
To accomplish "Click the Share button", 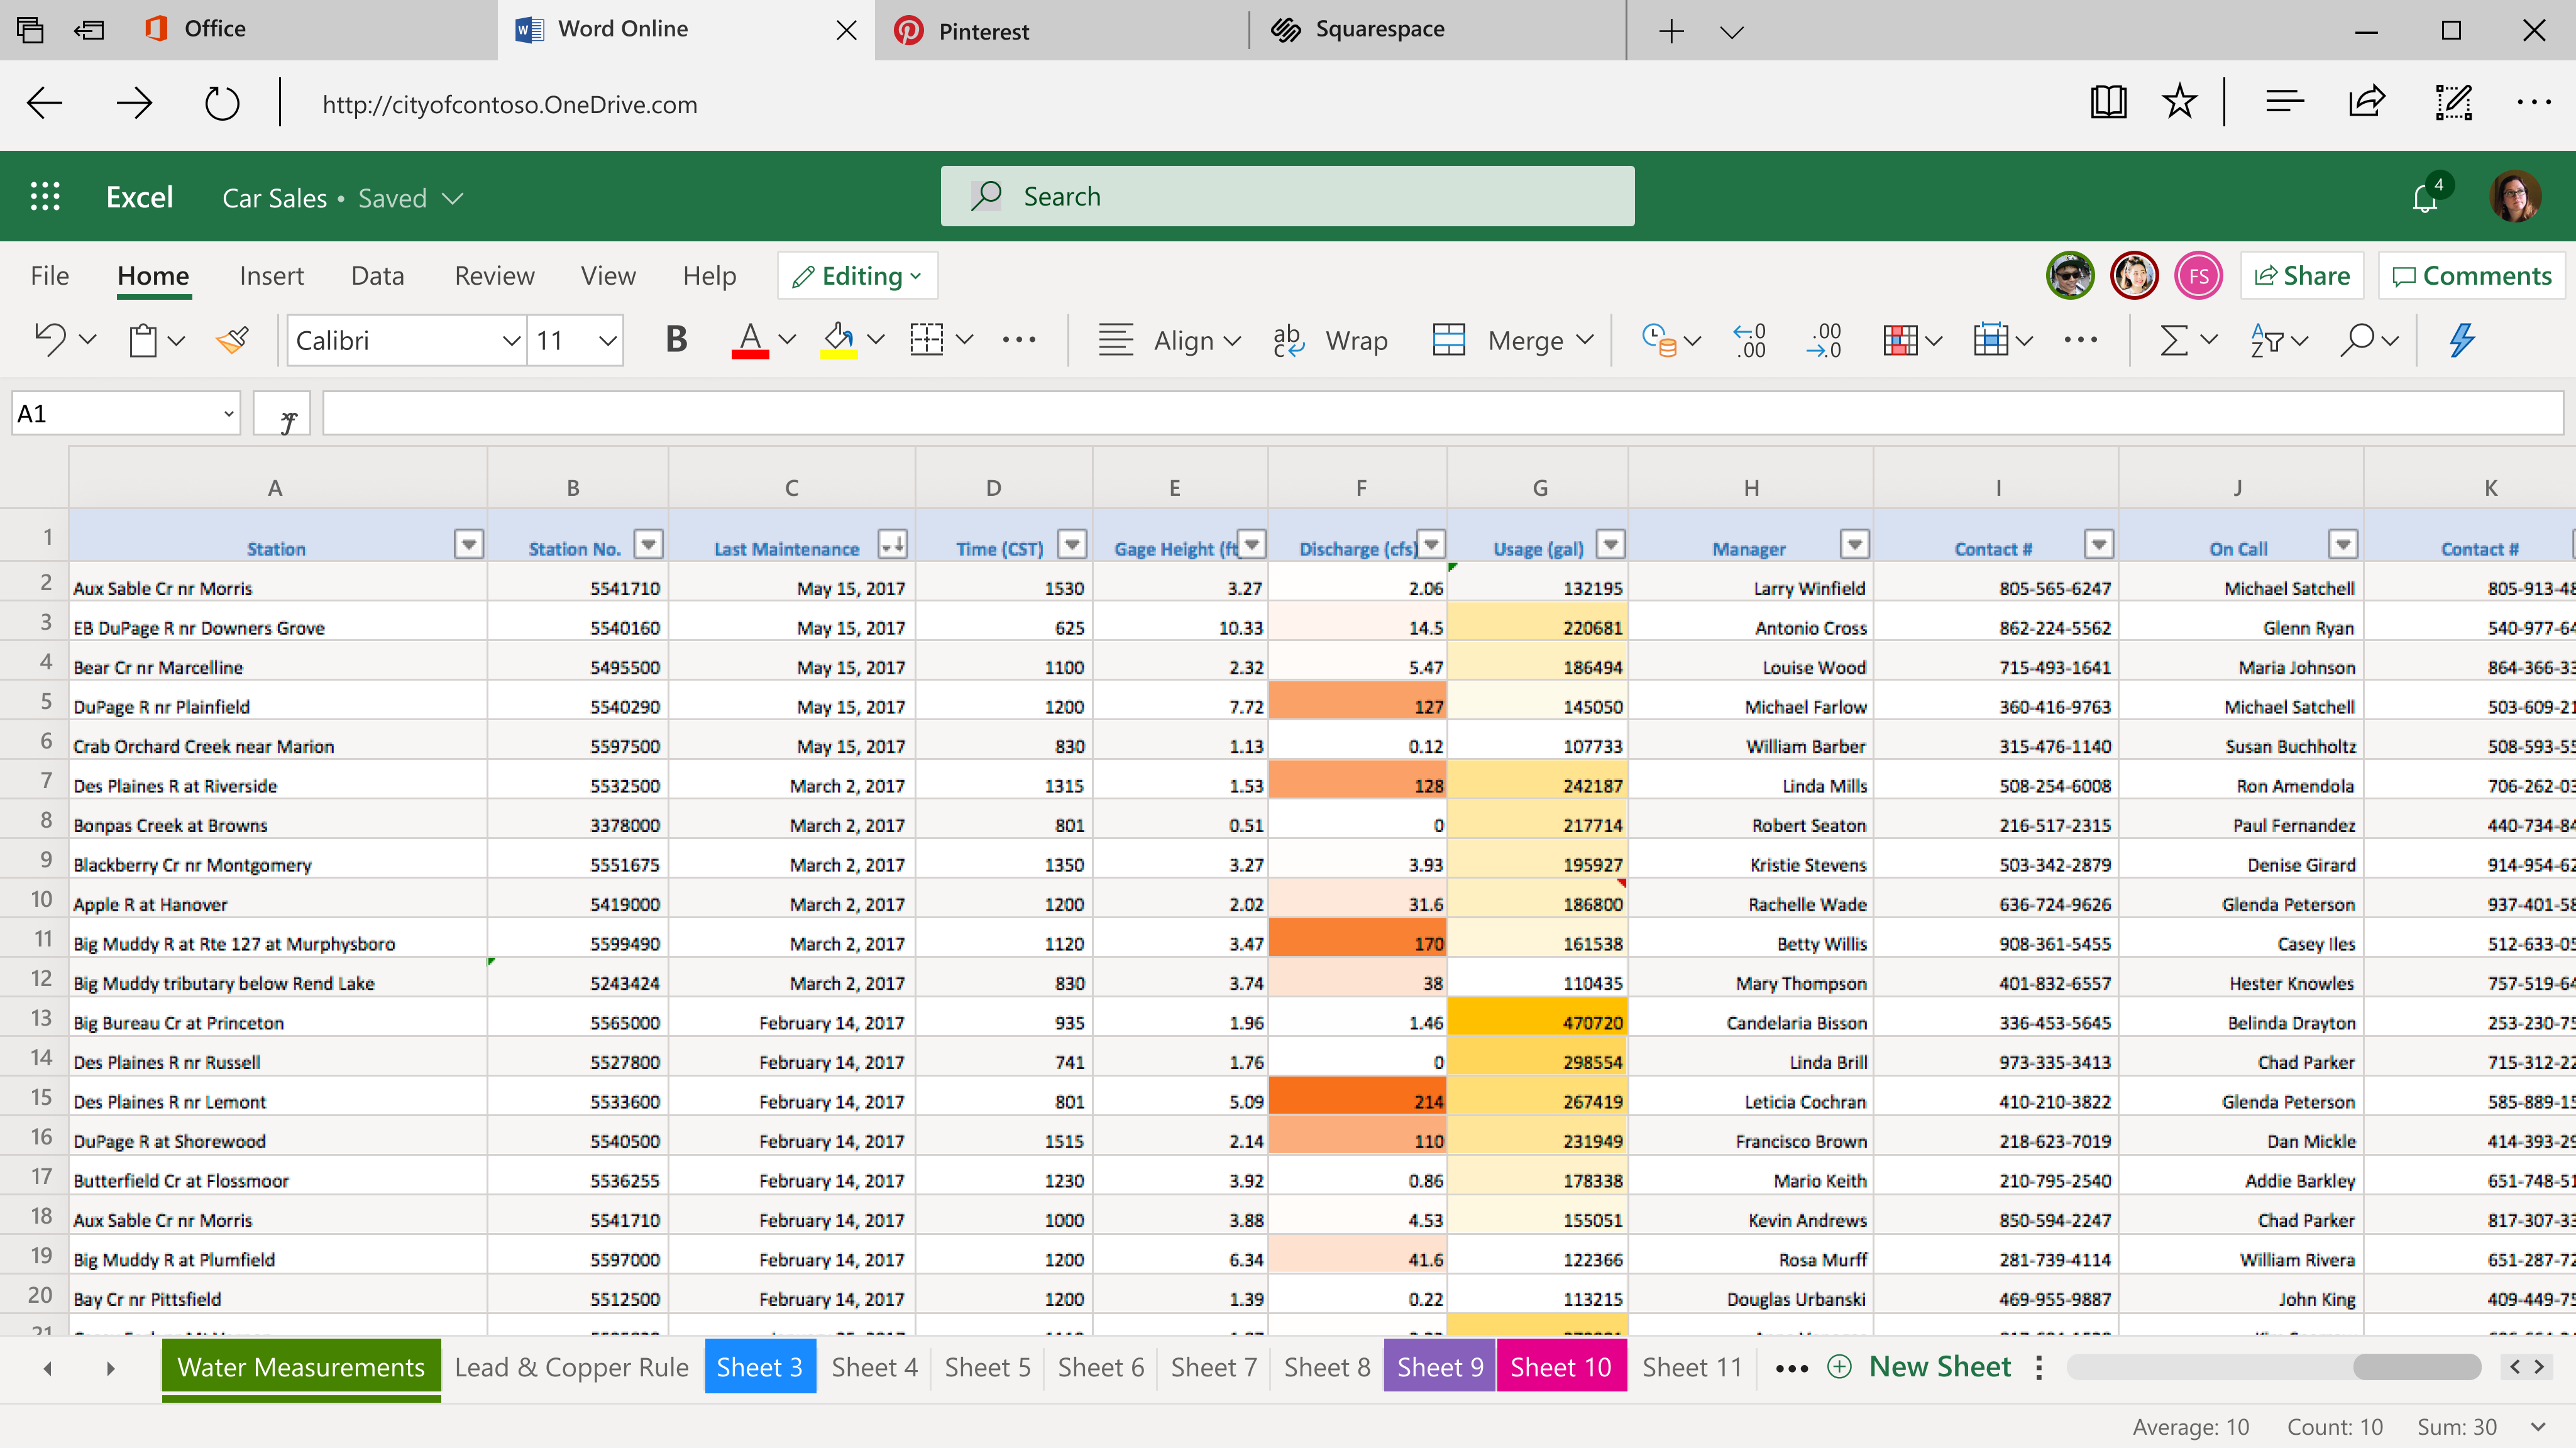I will [x=2302, y=276].
